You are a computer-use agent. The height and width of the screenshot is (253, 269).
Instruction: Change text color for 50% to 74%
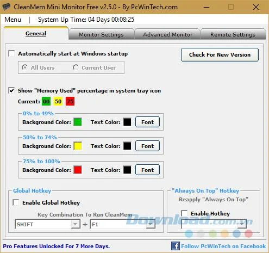pyautogui.click(x=127, y=146)
